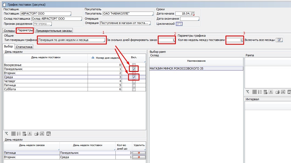Toggle the 'Включить все месяцы' checkbox

tap(280, 40)
